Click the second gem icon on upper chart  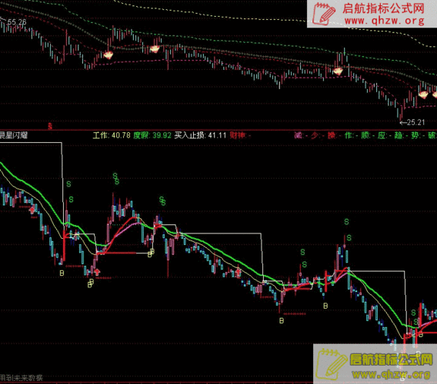tap(155, 49)
